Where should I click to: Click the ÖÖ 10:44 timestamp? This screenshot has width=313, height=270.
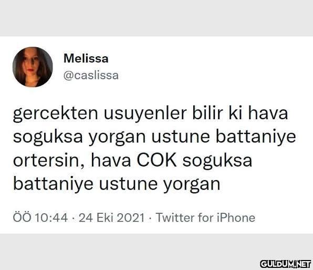coord(40,217)
